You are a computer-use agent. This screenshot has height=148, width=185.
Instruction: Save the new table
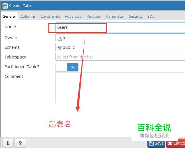(x=156, y=143)
